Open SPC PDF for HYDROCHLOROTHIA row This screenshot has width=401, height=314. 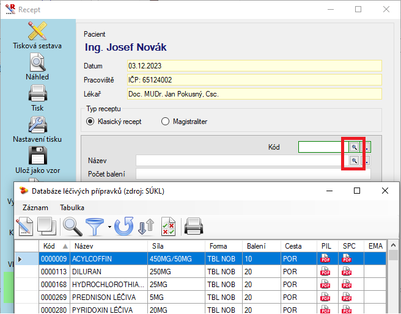click(347, 284)
